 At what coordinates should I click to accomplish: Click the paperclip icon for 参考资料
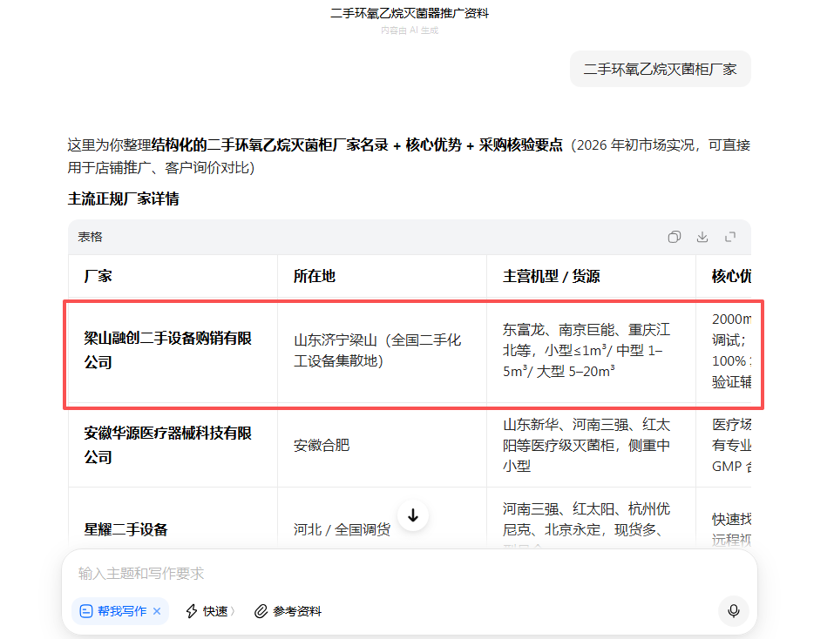(x=261, y=611)
